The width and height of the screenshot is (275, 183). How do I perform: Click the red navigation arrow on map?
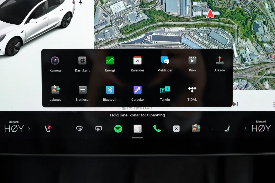[210, 14]
